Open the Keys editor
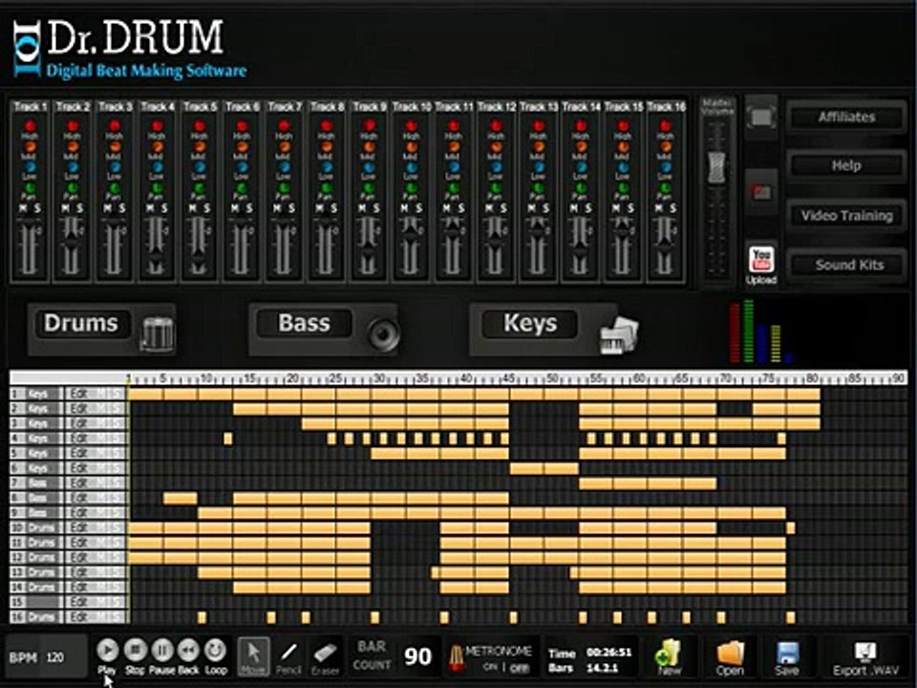The height and width of the screenshot is (688, 917). tap(530, 324)
